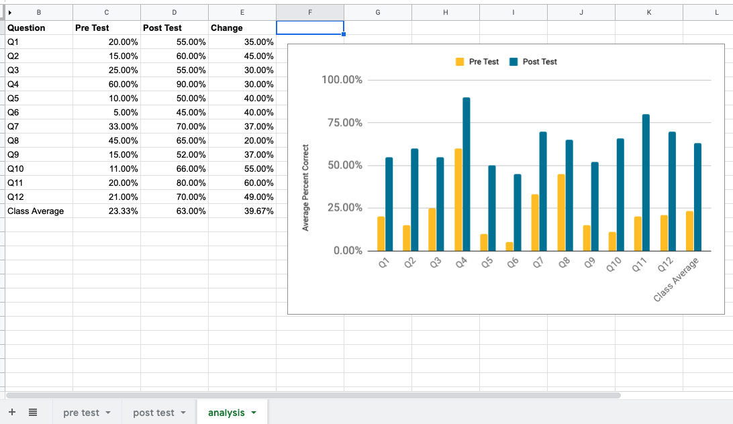
Task: Expand hidden column A arrow
Action: pyautogui.click(x=9, y=11)
